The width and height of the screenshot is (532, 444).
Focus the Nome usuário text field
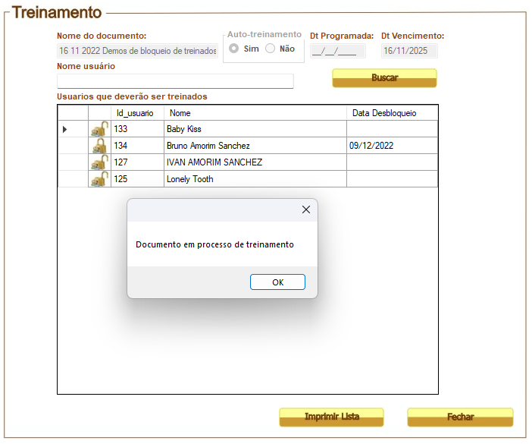[x=175, y=81]
